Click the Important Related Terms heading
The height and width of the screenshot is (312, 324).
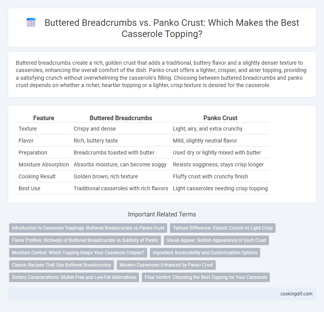(x=162, y=214)
